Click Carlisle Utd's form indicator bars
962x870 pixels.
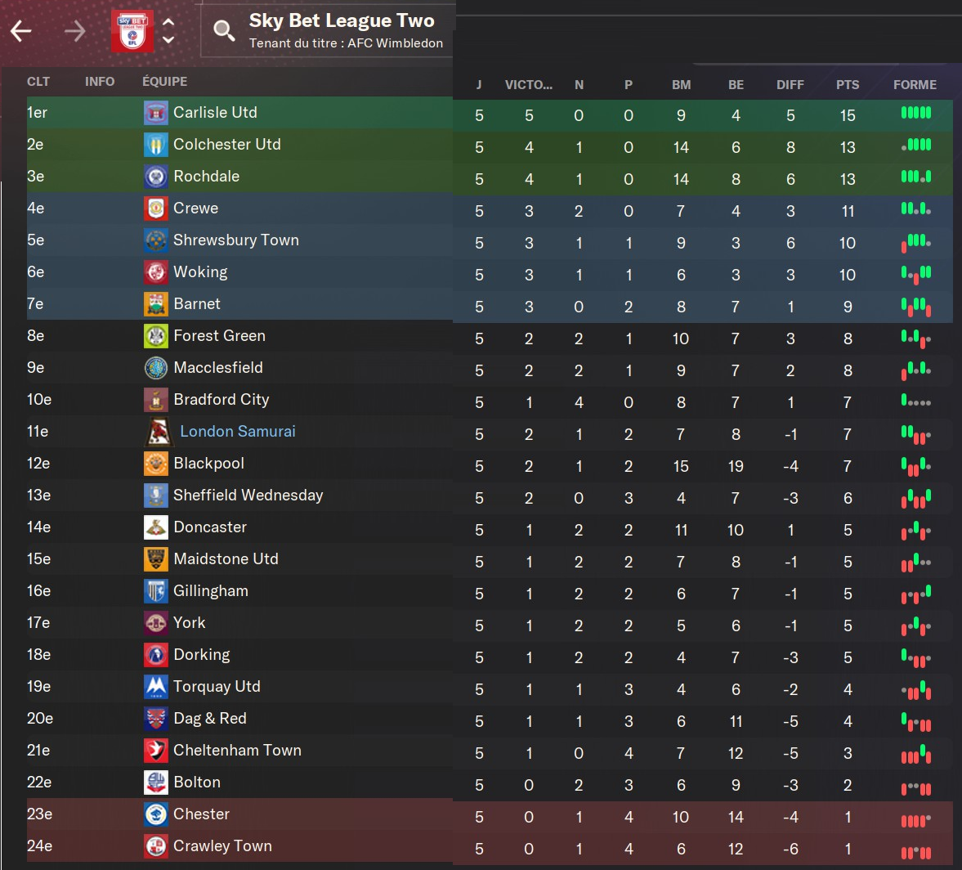[x=915, y=113]
